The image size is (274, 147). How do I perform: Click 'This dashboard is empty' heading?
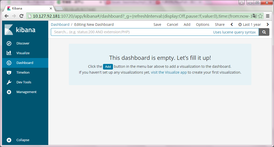coord(160,58)
